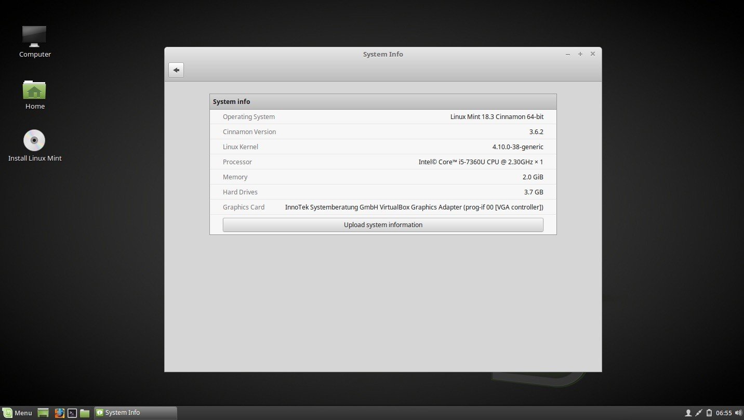Open the Computer desktop icon

tap(35, 42)
